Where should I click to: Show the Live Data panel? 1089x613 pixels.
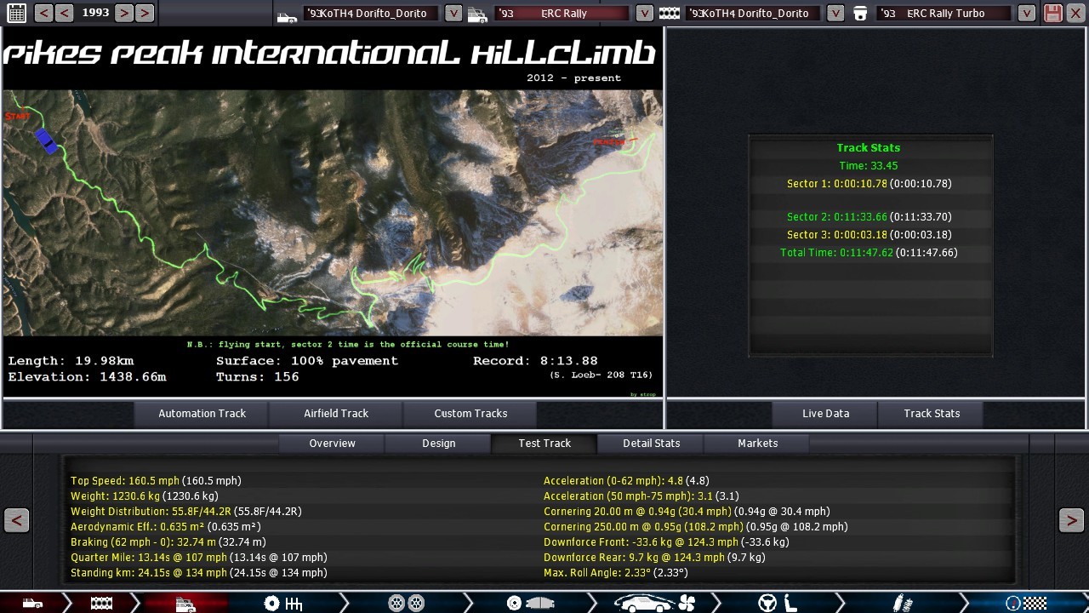click(825, 413)
